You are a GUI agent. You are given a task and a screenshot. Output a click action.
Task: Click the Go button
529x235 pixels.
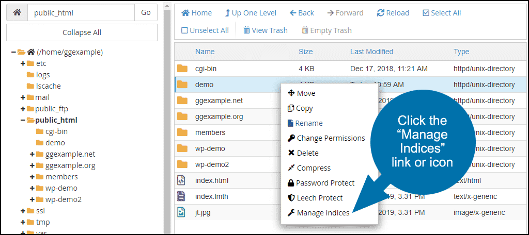146,13
